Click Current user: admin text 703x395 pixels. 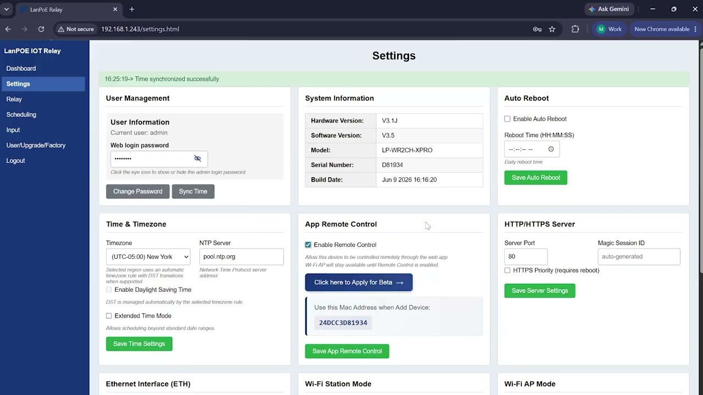click(139, 133)
